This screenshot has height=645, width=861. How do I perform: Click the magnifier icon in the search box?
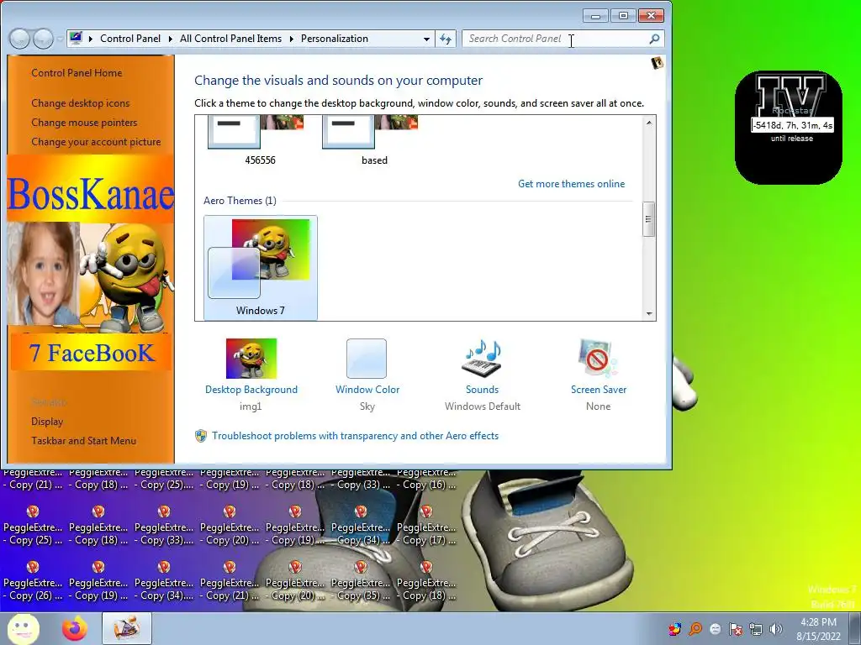click(x=654, y=39)
